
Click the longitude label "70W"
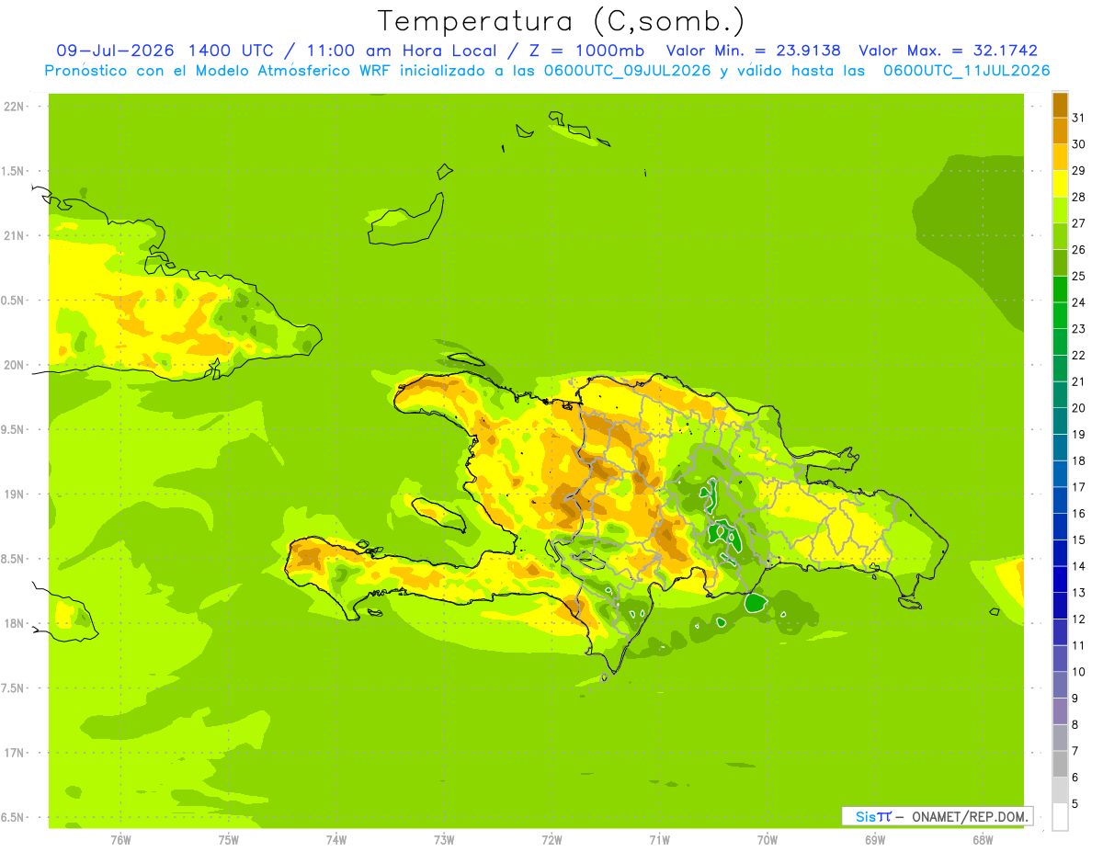coord(768,839)
